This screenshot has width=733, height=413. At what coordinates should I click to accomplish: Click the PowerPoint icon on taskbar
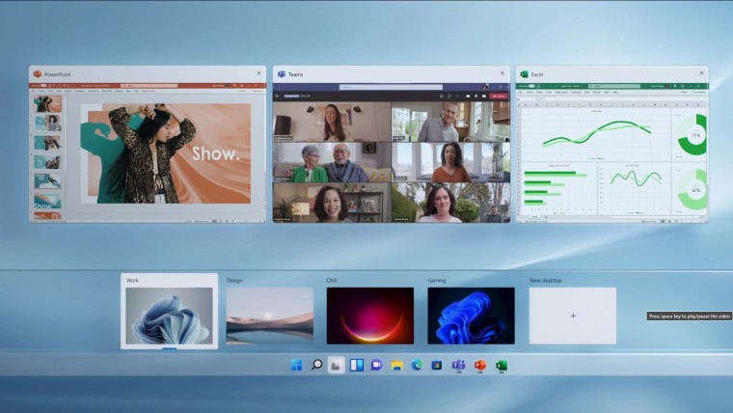point(479,366)
